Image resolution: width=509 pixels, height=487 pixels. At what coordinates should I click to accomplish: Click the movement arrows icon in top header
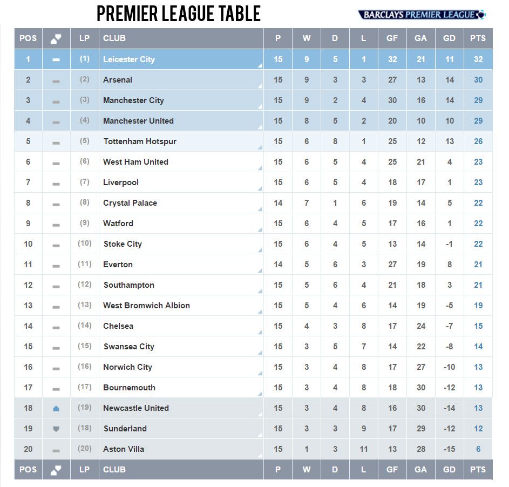pos(56,39)
